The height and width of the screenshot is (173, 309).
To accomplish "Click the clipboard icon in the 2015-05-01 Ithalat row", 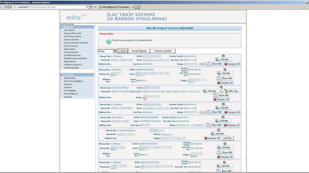I will [x=225, y=144].
